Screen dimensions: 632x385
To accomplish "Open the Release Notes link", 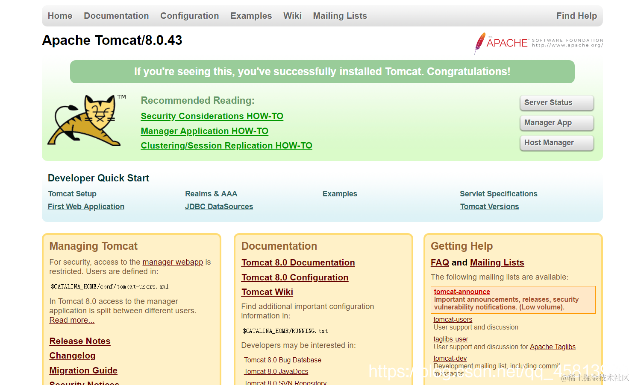I will click(x=80, y=341).
